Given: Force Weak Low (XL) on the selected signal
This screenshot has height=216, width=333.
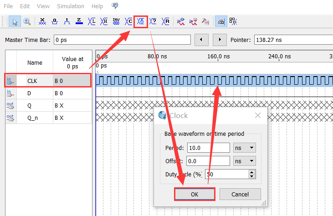Looking at the screenshot, I should point(92,21).
